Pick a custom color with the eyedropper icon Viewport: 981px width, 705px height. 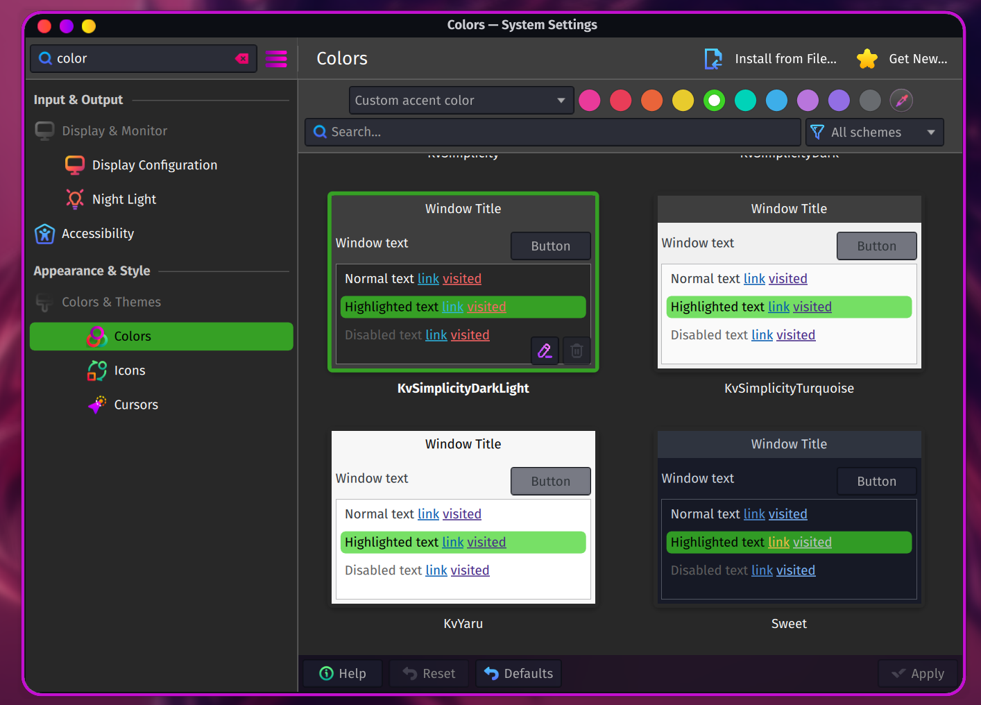(x=901, y=101)
